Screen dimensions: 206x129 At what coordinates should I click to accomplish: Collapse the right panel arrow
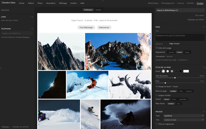[205, 68]
